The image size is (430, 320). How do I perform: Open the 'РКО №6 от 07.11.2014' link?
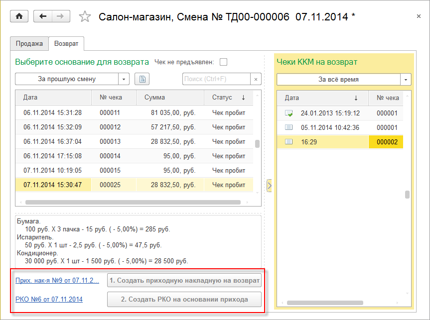point(49,300)
